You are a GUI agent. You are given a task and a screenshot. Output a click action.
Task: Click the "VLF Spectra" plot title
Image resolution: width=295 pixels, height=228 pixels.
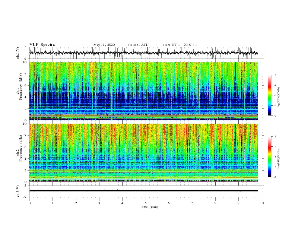[42, 45]
